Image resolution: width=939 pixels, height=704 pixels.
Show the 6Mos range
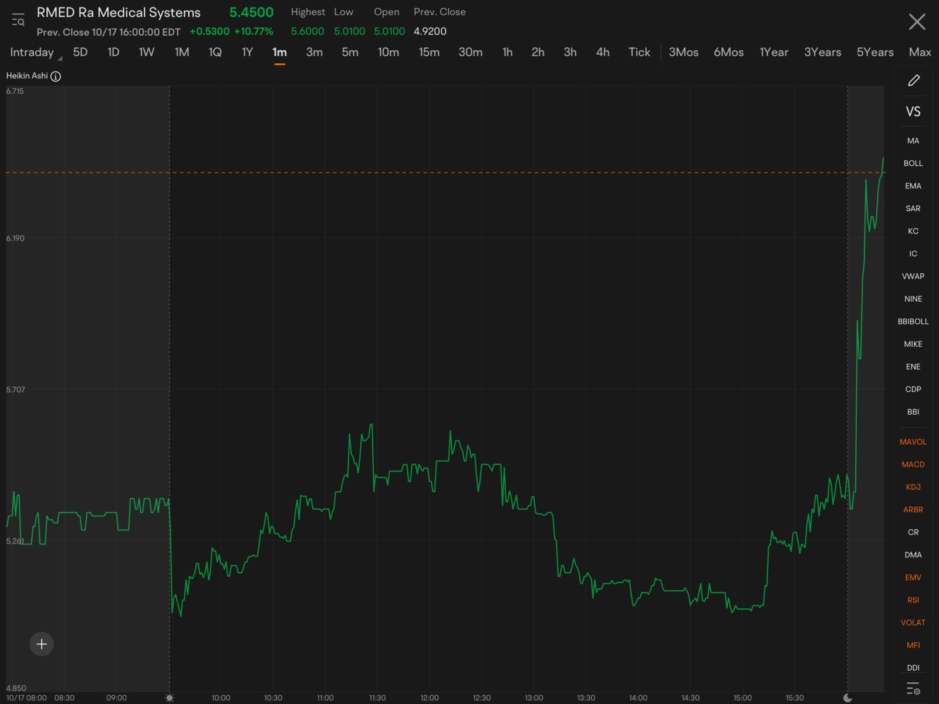tap(728, 52)
